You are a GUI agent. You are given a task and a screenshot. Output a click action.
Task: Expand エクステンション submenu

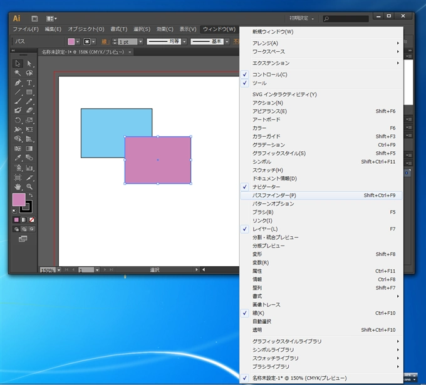(321, 63)
